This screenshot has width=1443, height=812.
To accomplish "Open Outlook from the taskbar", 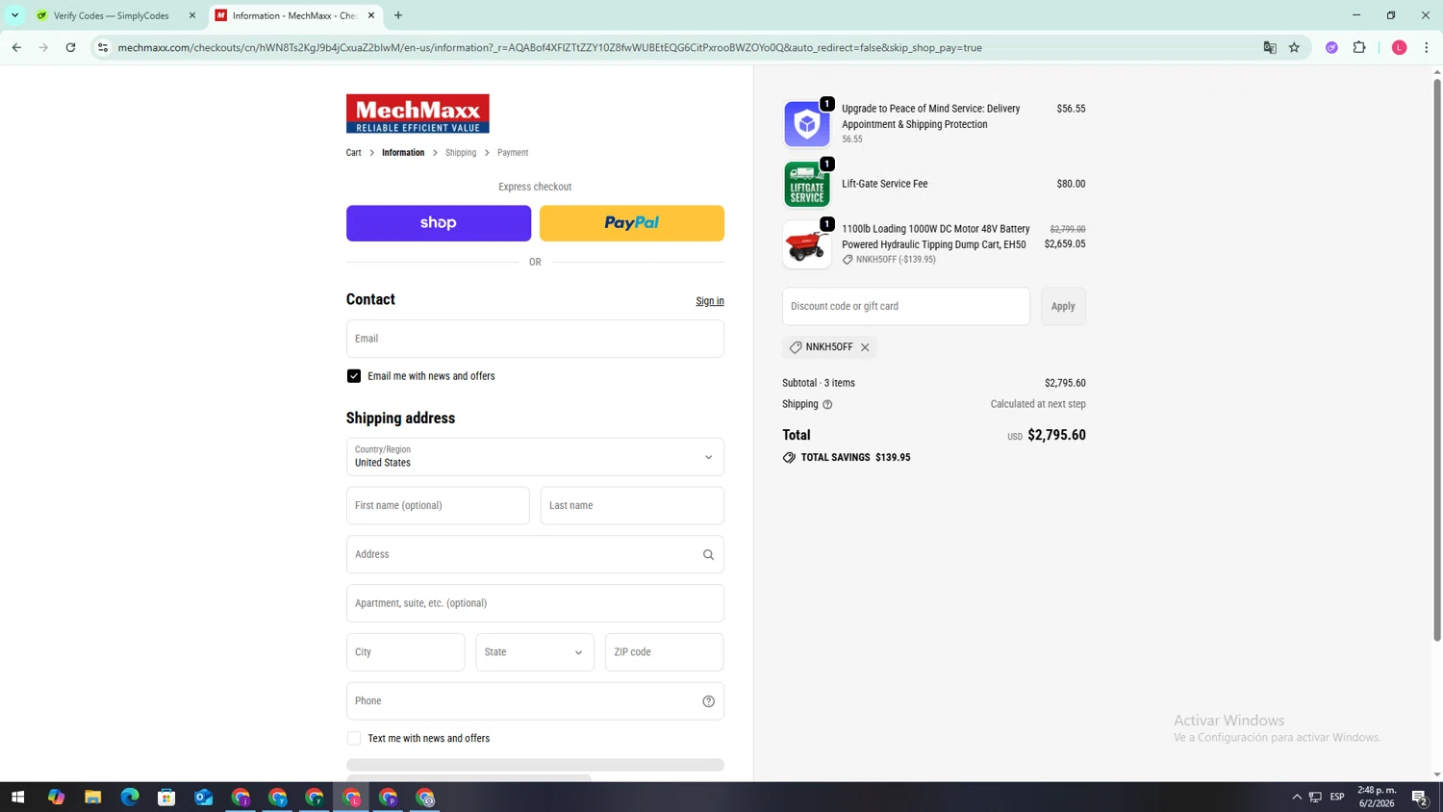I will coord(203,797).
